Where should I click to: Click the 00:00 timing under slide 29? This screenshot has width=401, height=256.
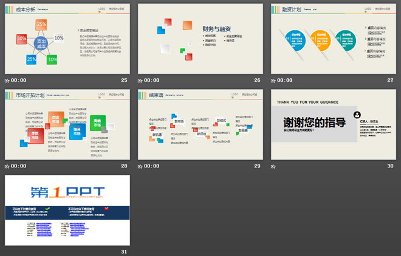click(152, 166)
